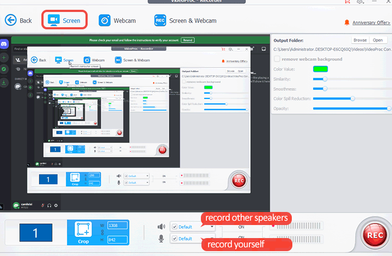Image resolution: width=392 pixels, height=256 pixels.
Task: Click the speaker icon in the preview's VideoProc window
Action: coord(119,176)
